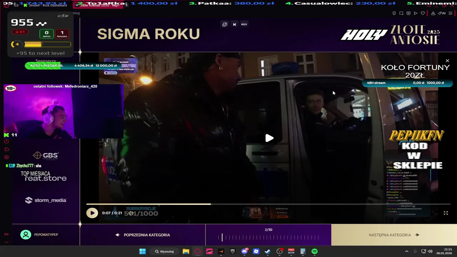
Task: Click the gold play button at bottom of player
Action: [x=92, y=213]
